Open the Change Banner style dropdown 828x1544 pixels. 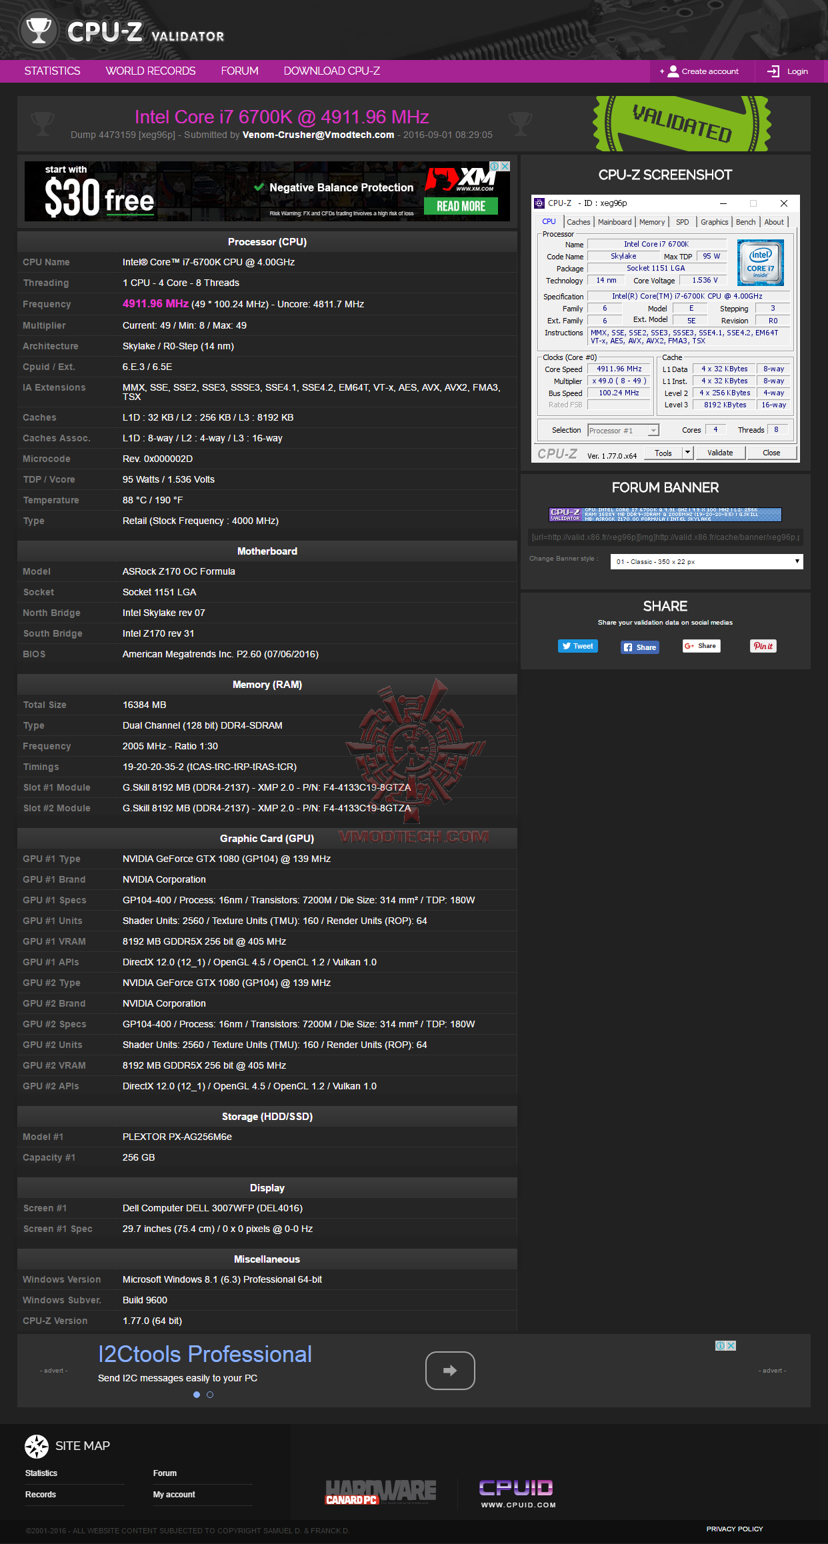click(x=707, y=561)
